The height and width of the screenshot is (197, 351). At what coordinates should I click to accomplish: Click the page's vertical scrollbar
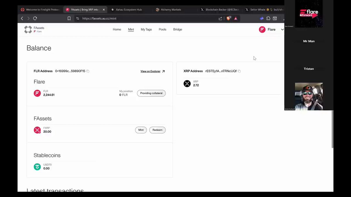point(332,129)
